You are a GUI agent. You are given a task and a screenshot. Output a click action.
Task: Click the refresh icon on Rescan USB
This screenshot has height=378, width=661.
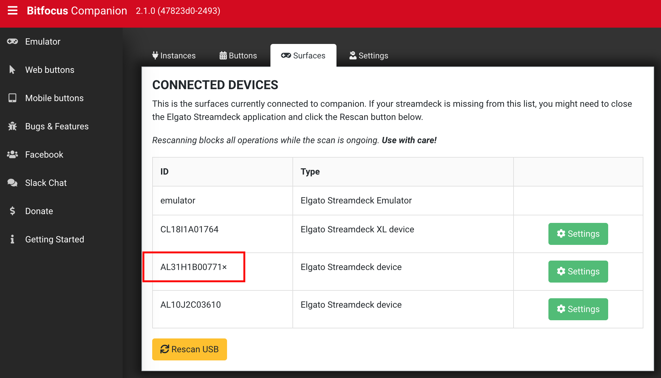click(164, 349)
